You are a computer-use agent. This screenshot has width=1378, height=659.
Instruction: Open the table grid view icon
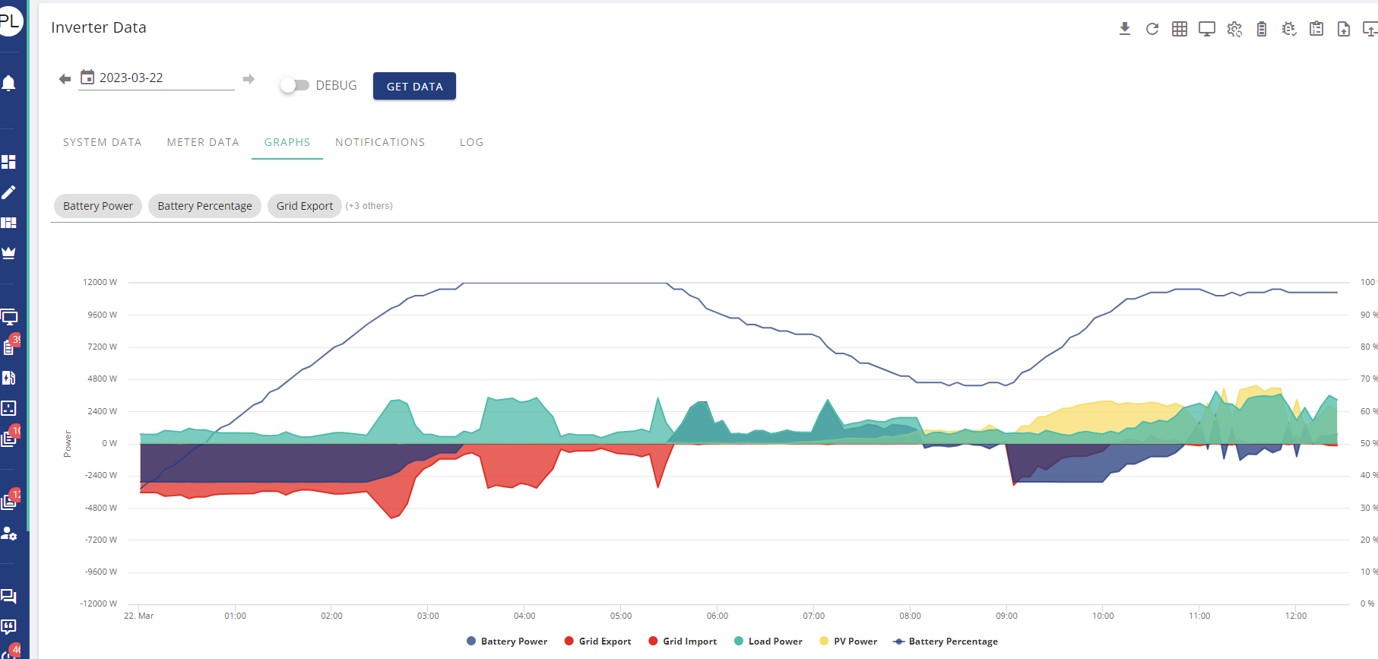point(1180,29)
